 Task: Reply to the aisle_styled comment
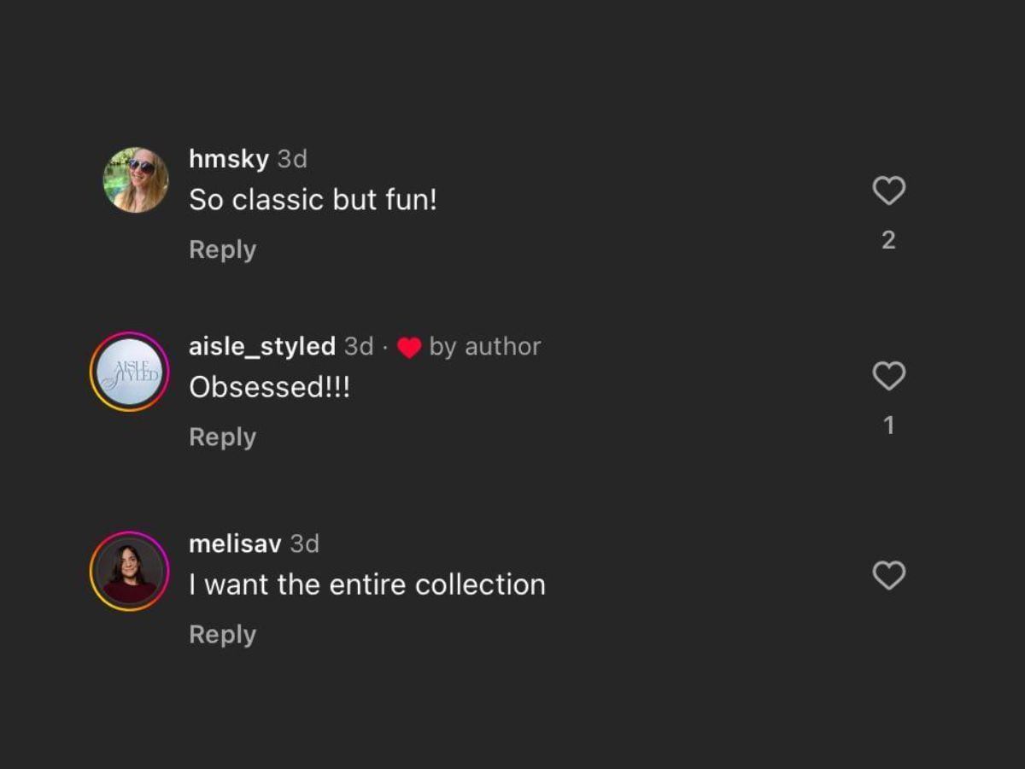[x=222, y=437]
